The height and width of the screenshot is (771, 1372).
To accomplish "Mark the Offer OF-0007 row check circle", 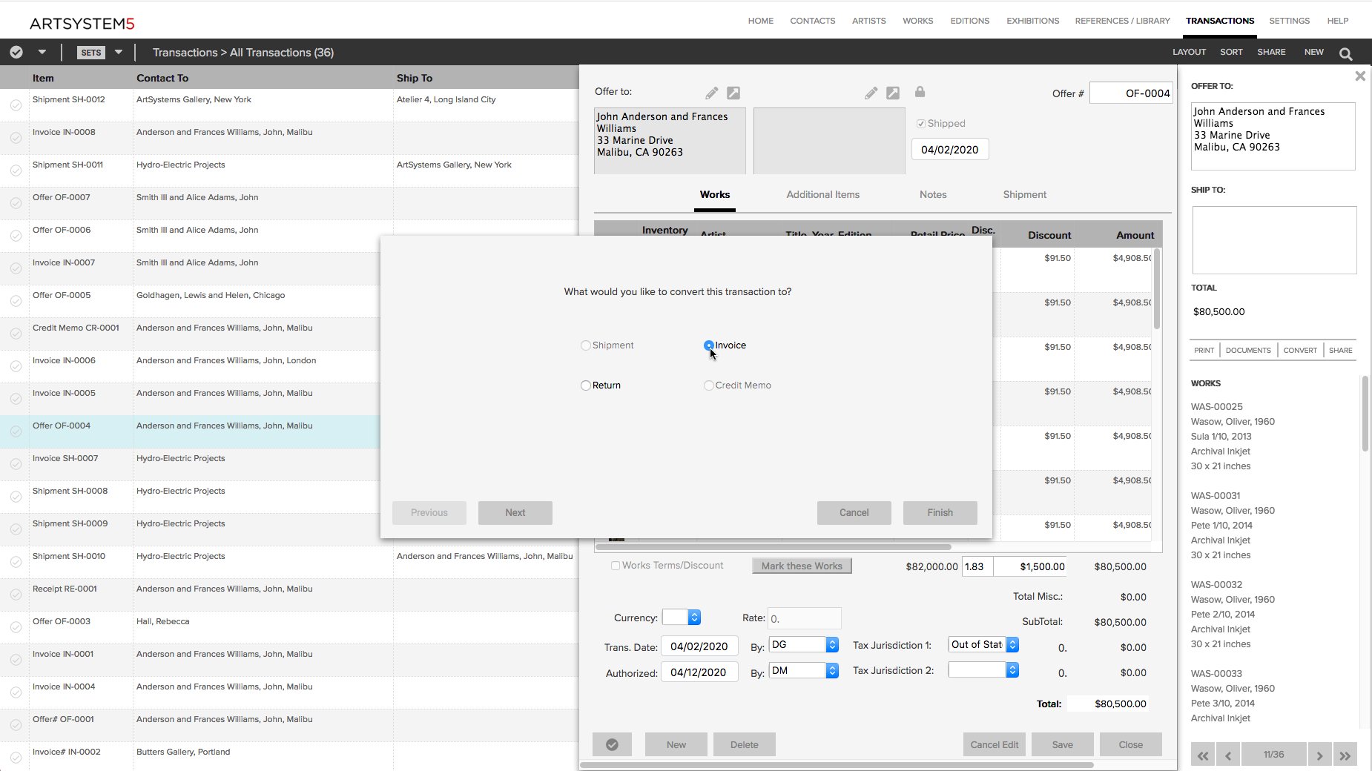I will [16, 203].
